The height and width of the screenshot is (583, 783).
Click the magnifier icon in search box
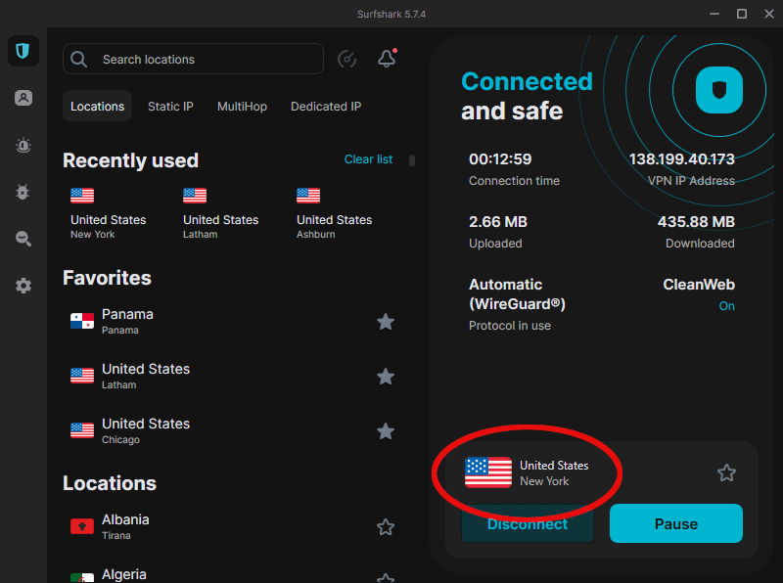point(79,60)
